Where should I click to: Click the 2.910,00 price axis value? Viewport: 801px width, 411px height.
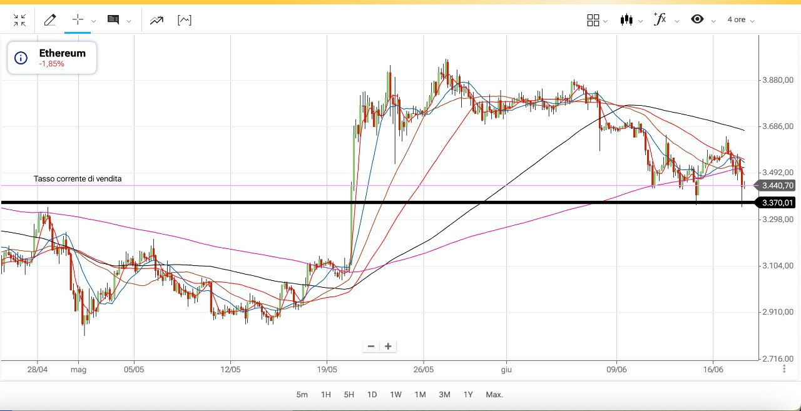pyautogui.click(x=778, y=312)
